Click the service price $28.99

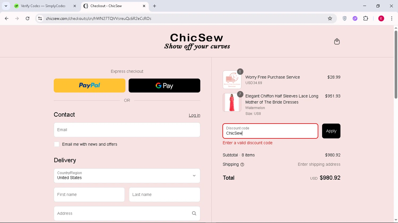334,77
